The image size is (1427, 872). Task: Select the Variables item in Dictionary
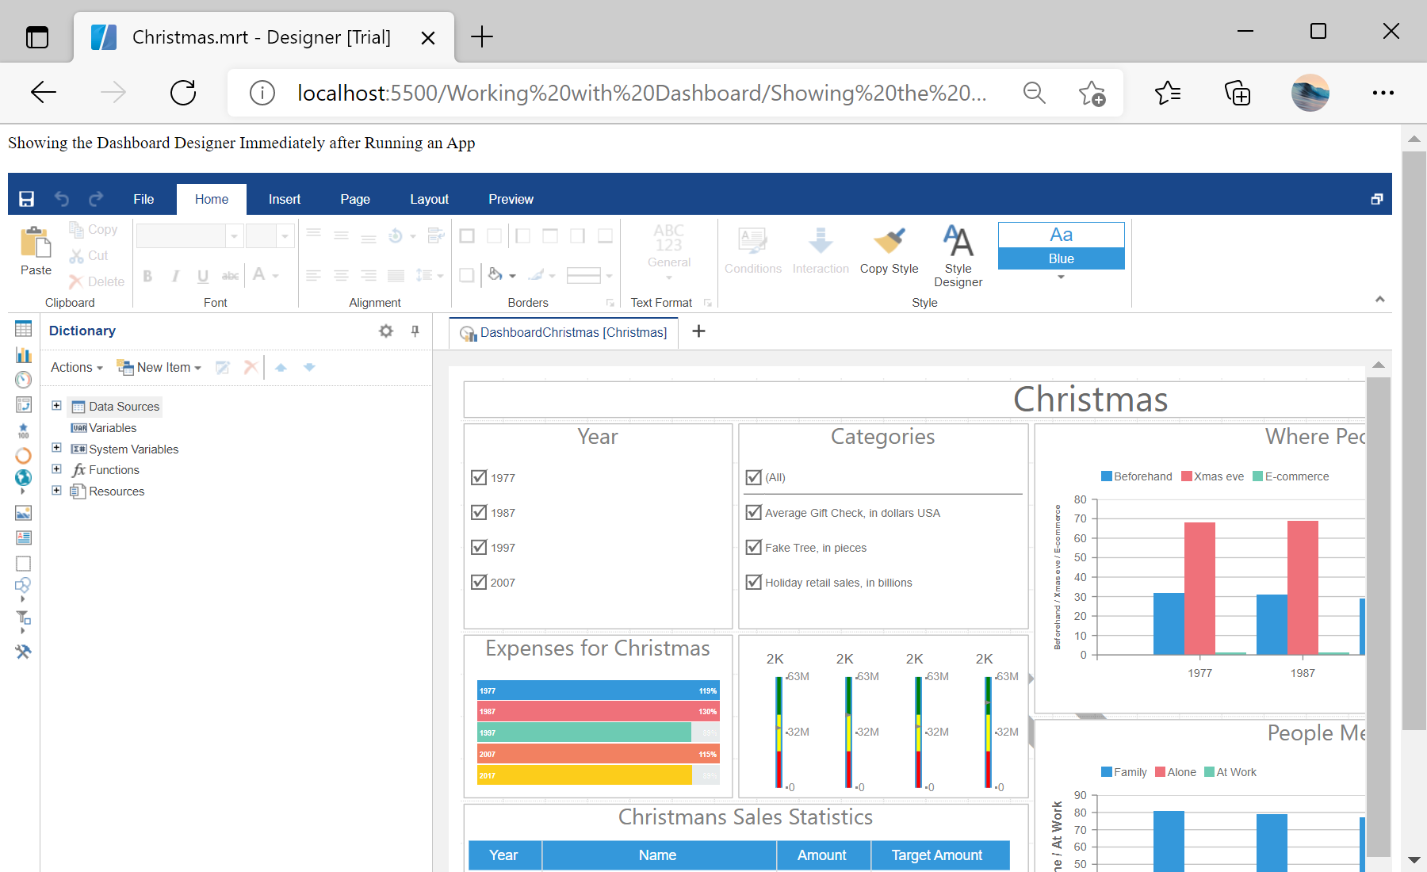coord(104,427)
